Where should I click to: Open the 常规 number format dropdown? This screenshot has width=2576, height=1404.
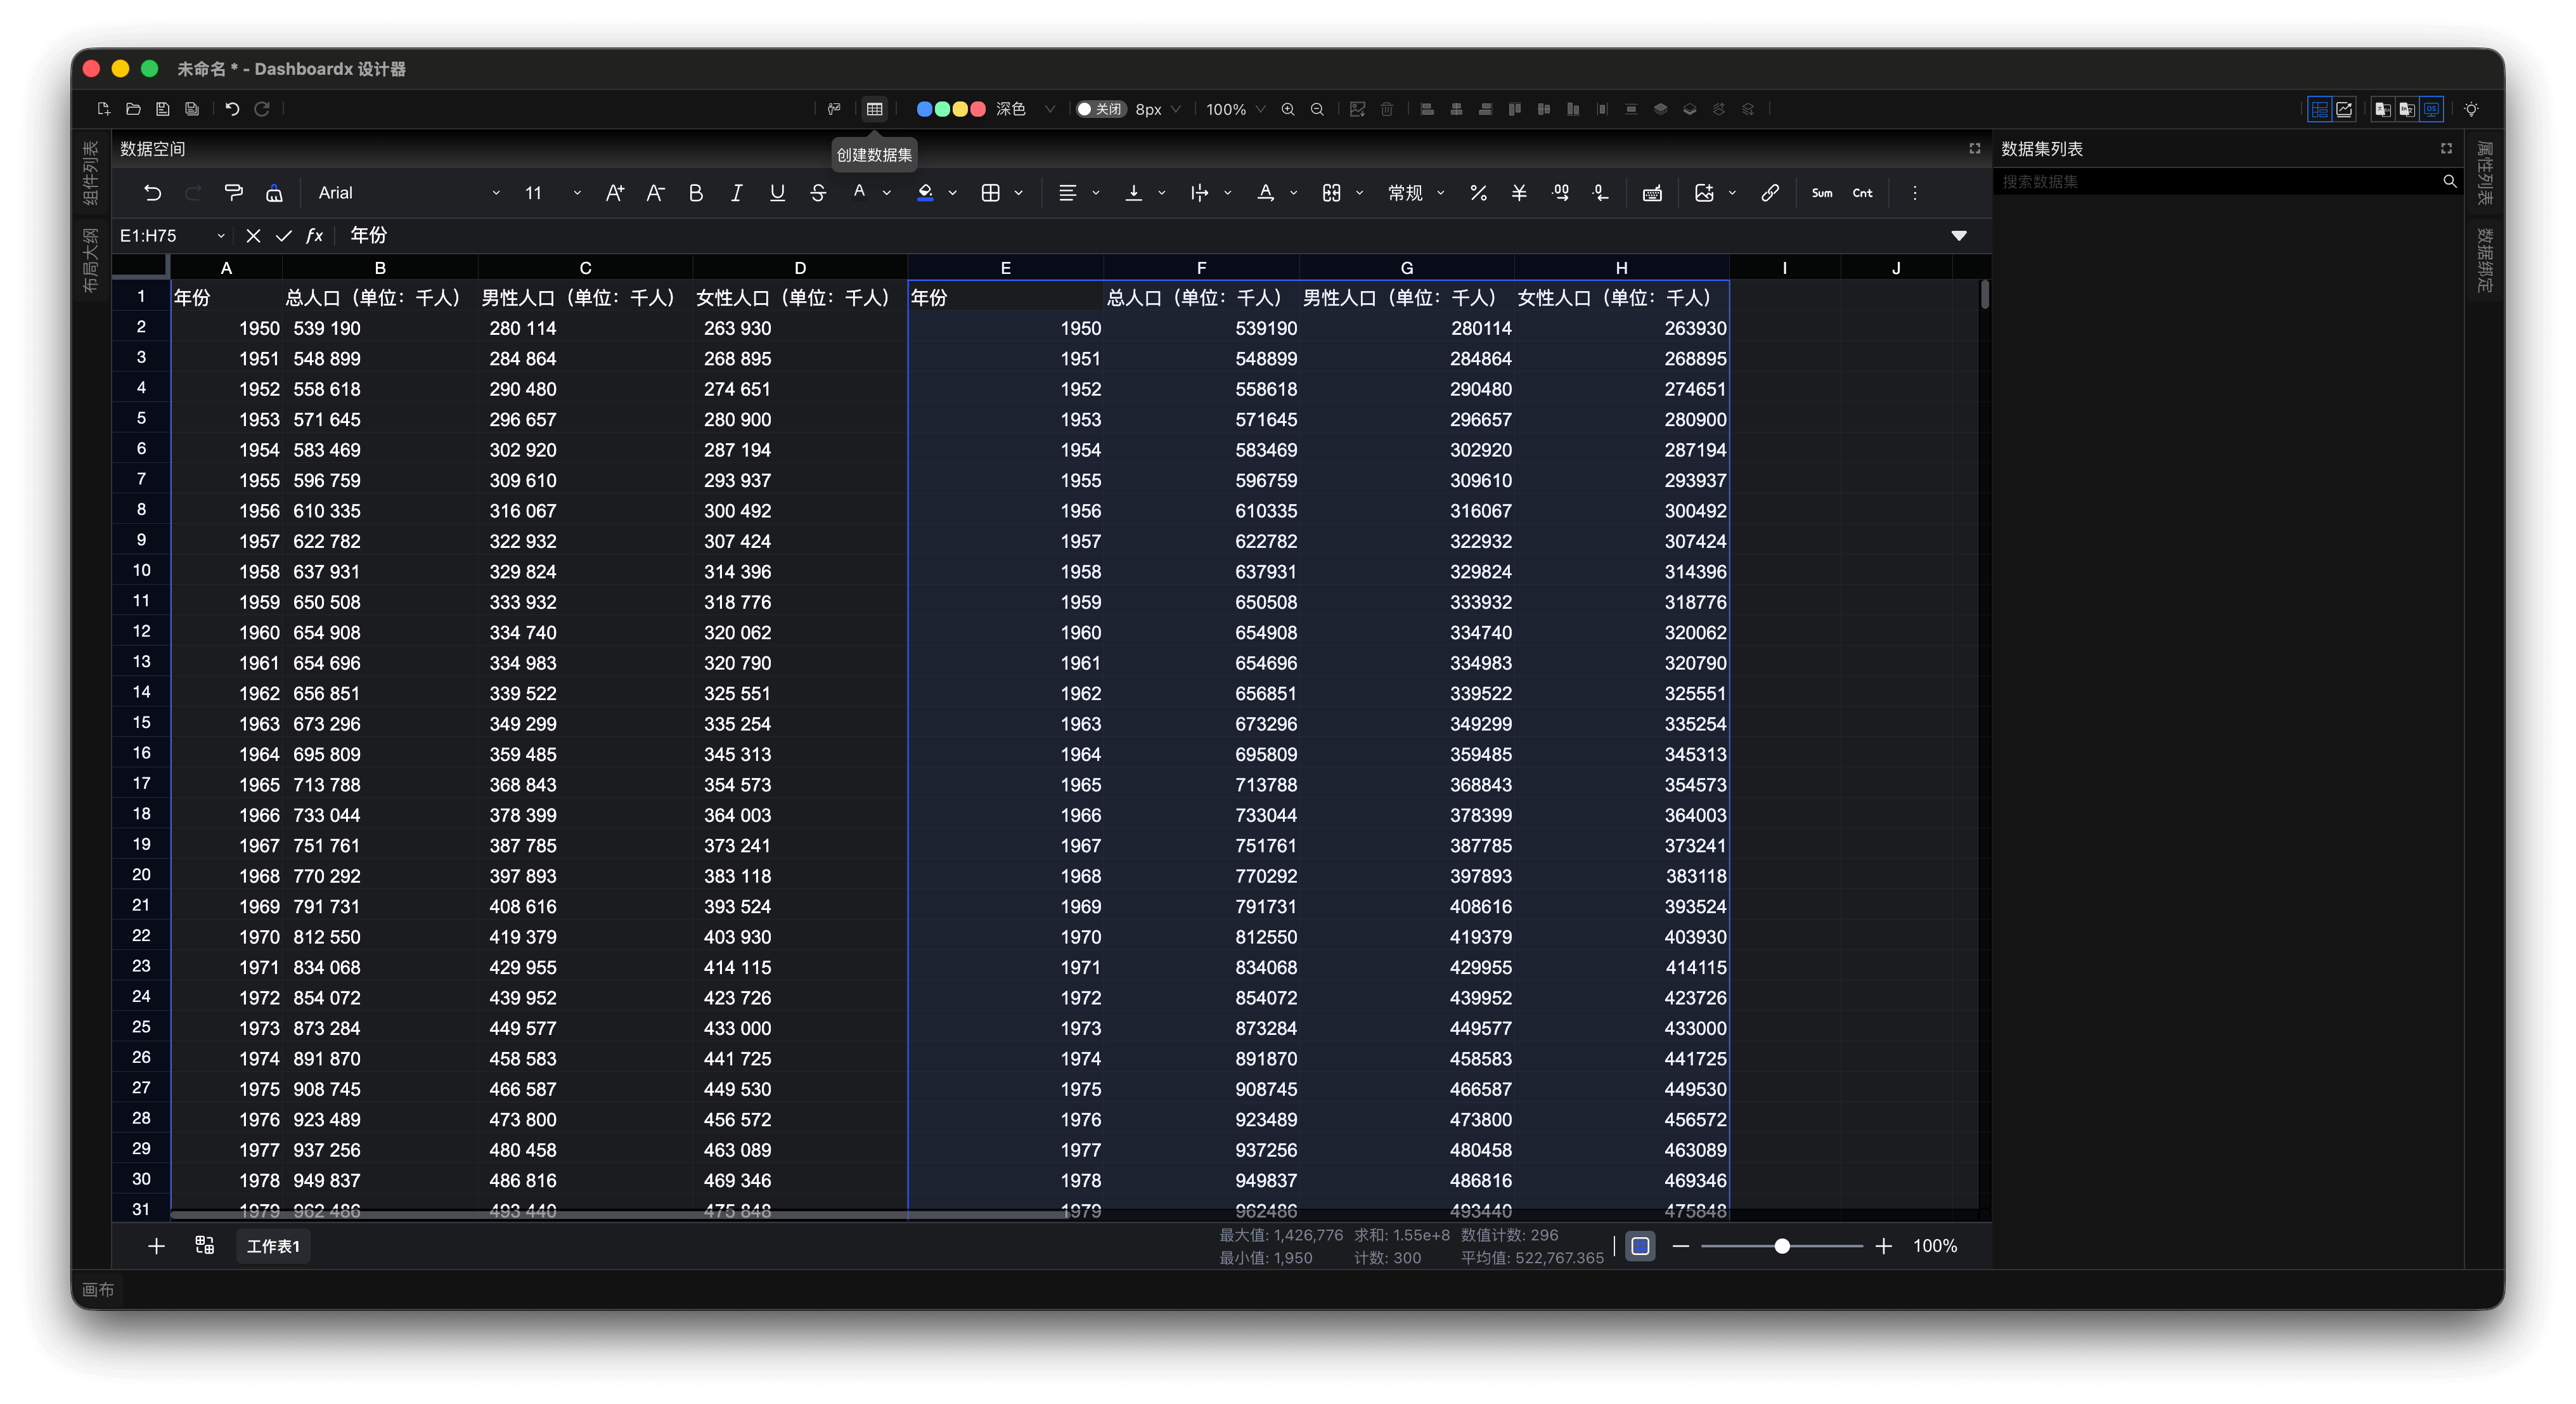click(x=1415, y=193)
